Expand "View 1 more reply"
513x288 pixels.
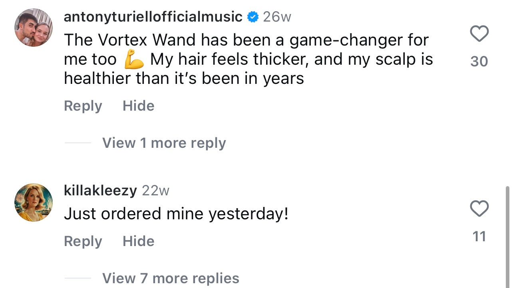(x=164, y=143)
